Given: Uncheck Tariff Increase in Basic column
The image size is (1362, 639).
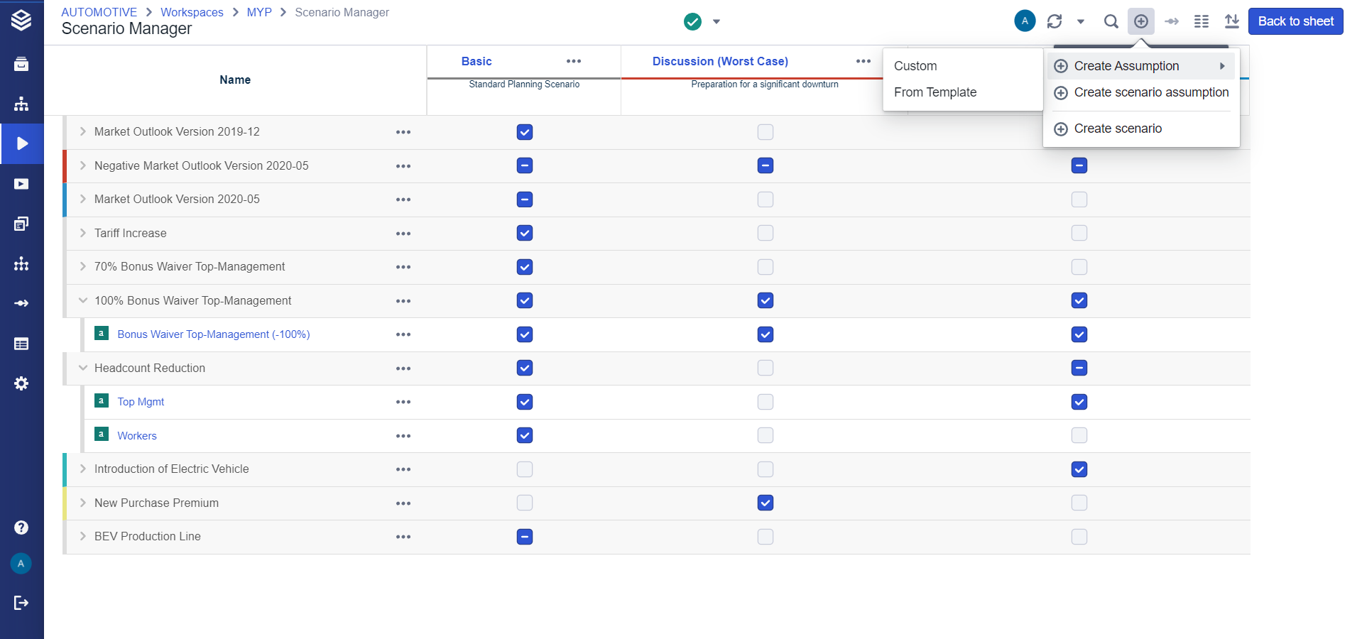Looking at the screenshot, I should (x=525, y=234).
